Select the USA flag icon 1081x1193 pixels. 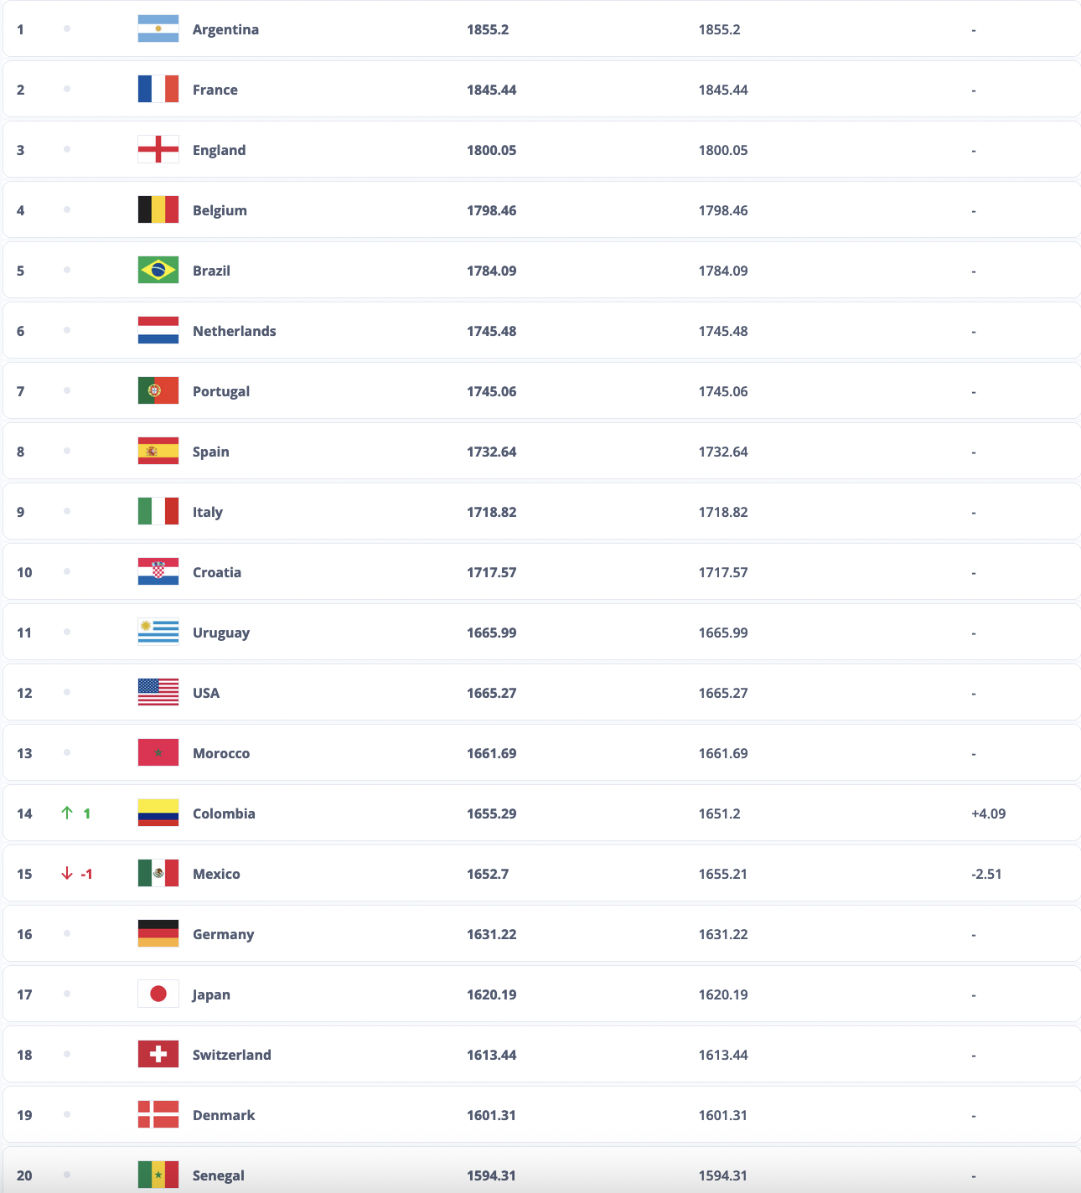[158, 692]
